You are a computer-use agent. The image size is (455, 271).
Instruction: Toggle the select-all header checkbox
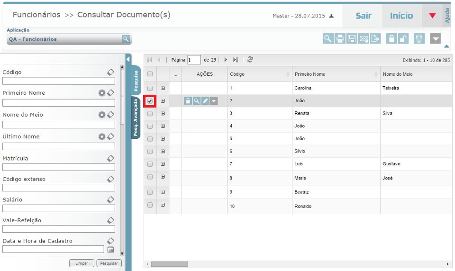pos(150,74)
